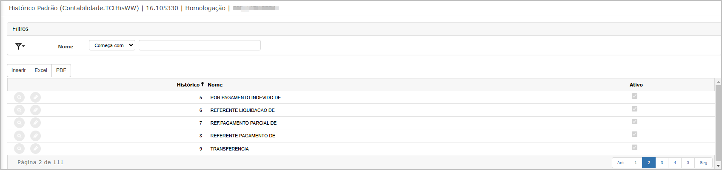Viewport: 722px width, 170px height.
Task: Edit record 7 REF.PAGAMENTO PARCIAL DE
Action: pos(35,123)
